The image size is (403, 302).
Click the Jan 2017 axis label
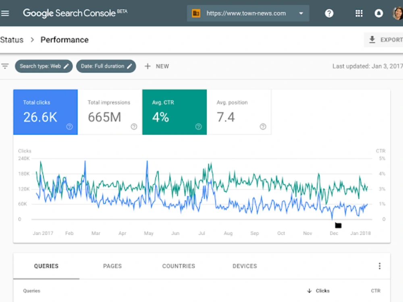coord(43,233)
